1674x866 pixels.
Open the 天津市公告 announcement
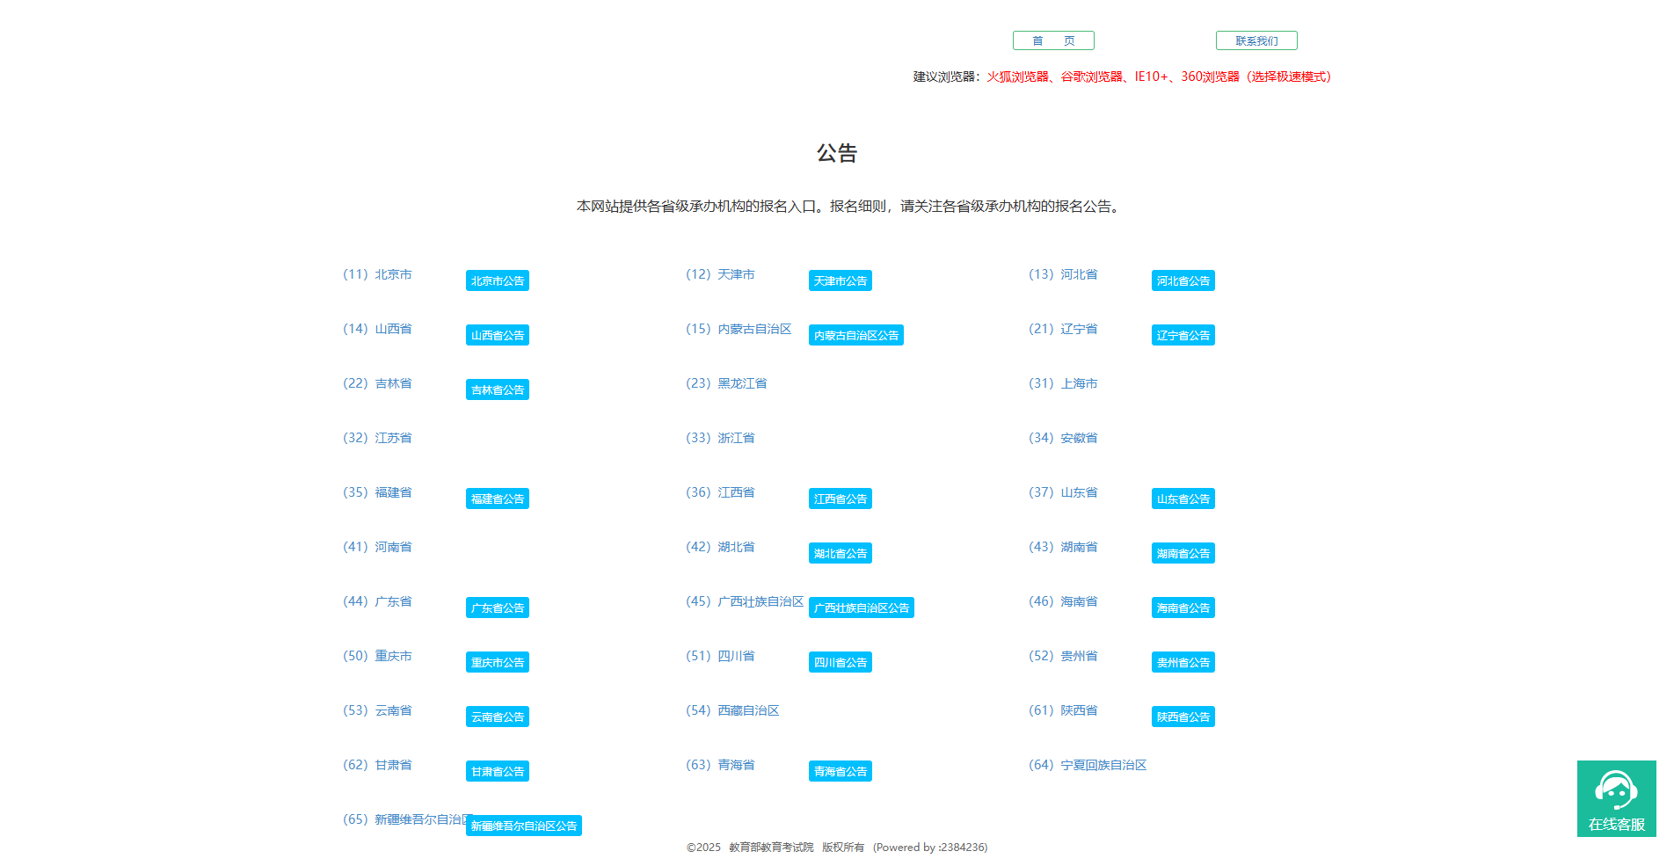tap(840, 280)
